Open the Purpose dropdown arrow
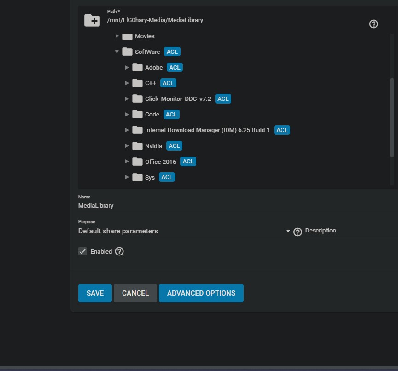The width and height of the screenshot is (398, 371). point(288,231)
